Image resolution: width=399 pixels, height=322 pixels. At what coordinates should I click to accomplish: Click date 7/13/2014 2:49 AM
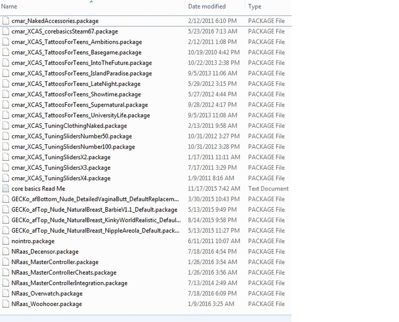(212, 283)
